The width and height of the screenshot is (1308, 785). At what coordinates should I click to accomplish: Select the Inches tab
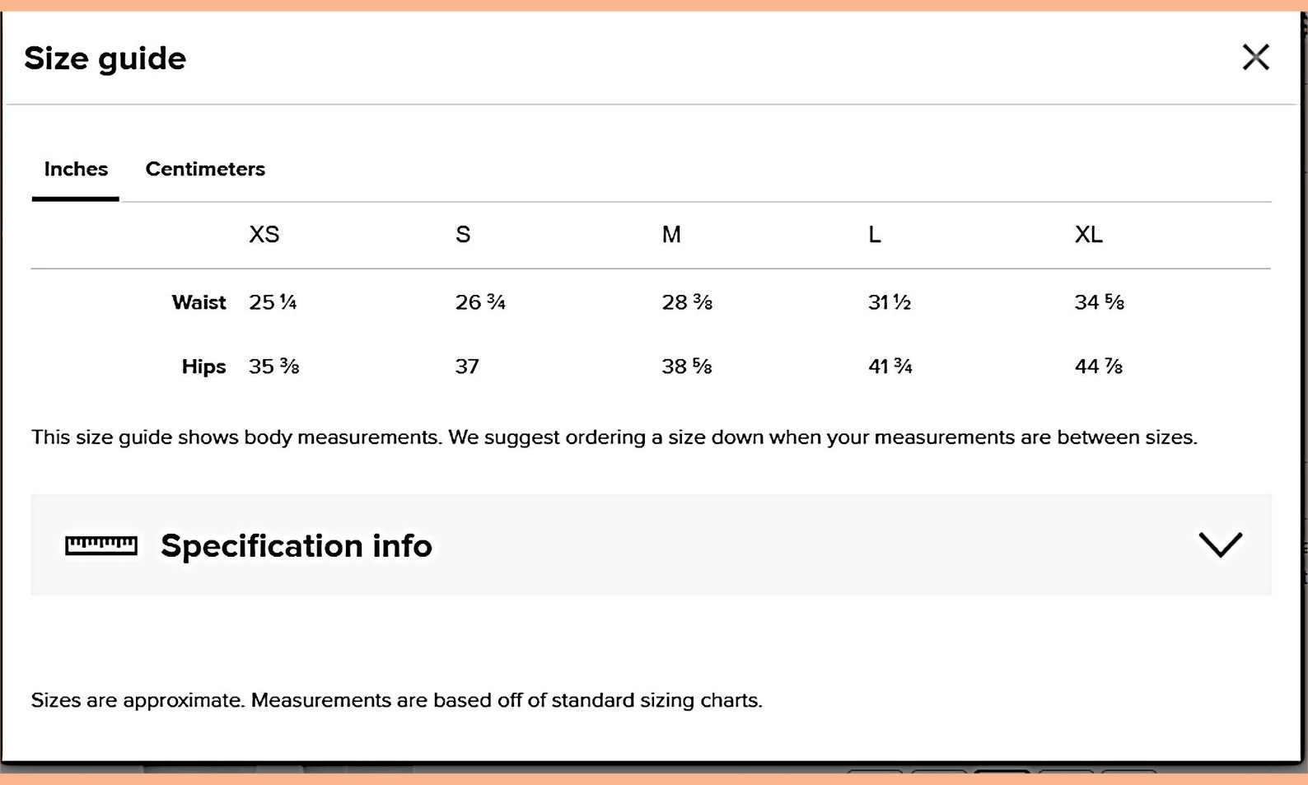76,169
